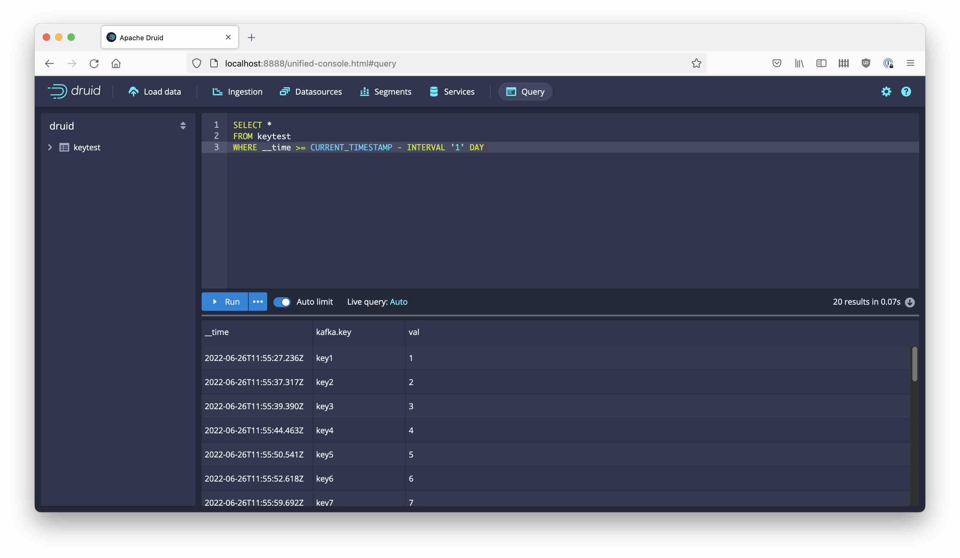Open the Segments view
The width and height of the screenshot is (960, 558).
386,92
